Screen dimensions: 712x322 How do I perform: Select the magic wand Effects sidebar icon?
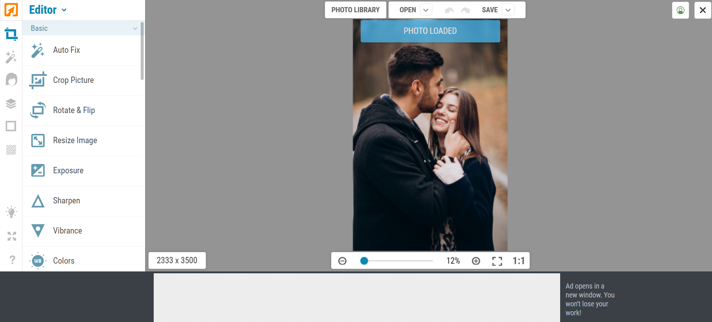(x=11, y=57)
